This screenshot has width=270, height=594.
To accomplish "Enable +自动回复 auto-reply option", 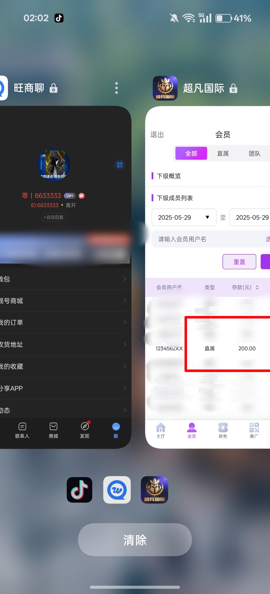I will point(53,217).
